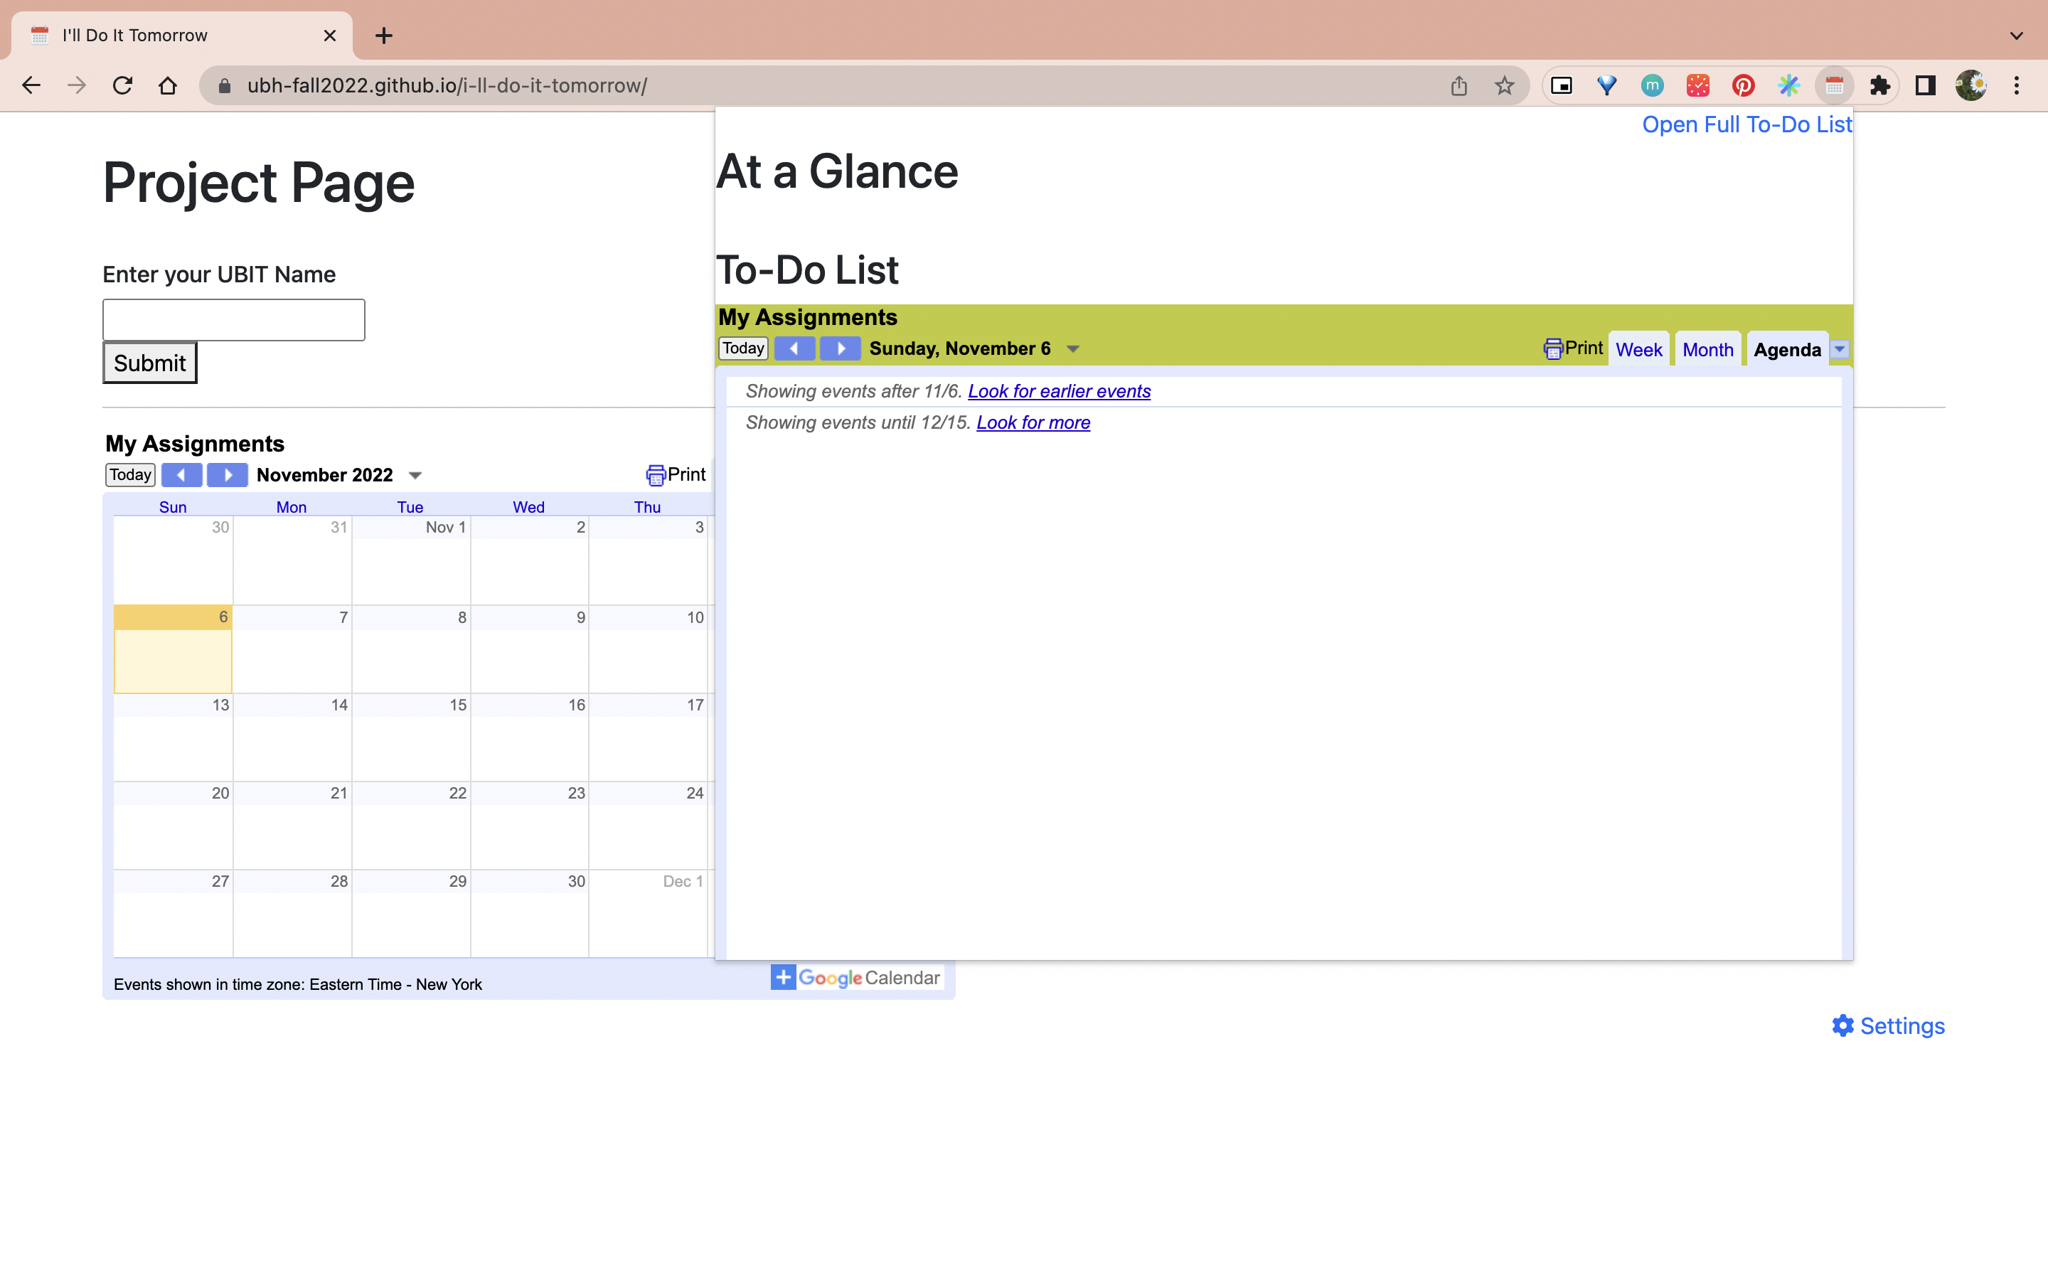Image resolution: width=2048 pixels, height=1280 pixels.
Task: Click the Pinterest extension icon
Action: (x=1742, y=85)
